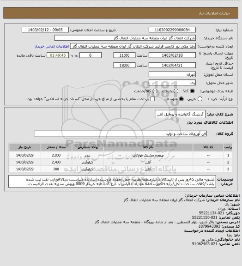Click the آهن item name in row 2

[148, 162]
